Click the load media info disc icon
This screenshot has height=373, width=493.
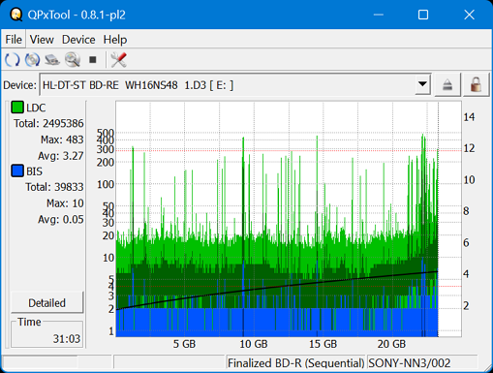(x=32, y=60)
